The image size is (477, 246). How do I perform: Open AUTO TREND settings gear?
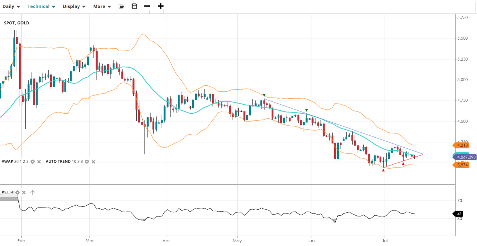coord(87,162)
